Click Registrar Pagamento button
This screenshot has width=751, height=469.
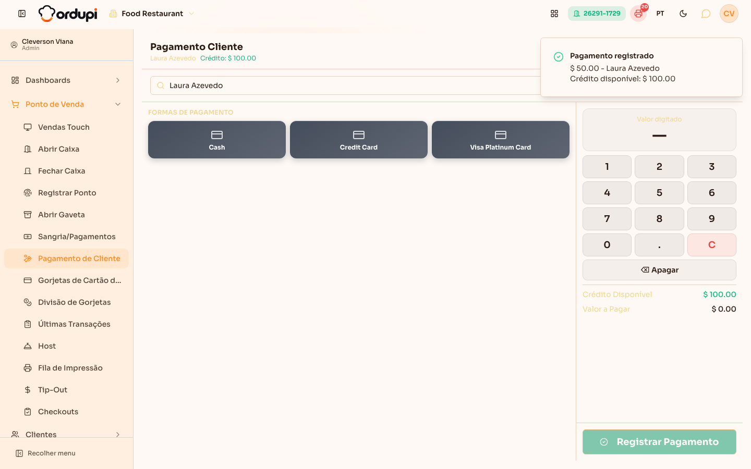click(659, 442)
